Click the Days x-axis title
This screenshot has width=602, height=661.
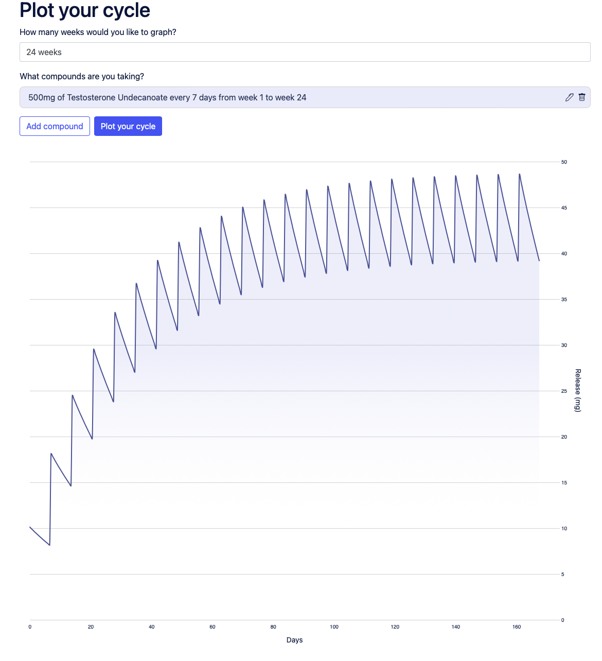click(294, 640)
